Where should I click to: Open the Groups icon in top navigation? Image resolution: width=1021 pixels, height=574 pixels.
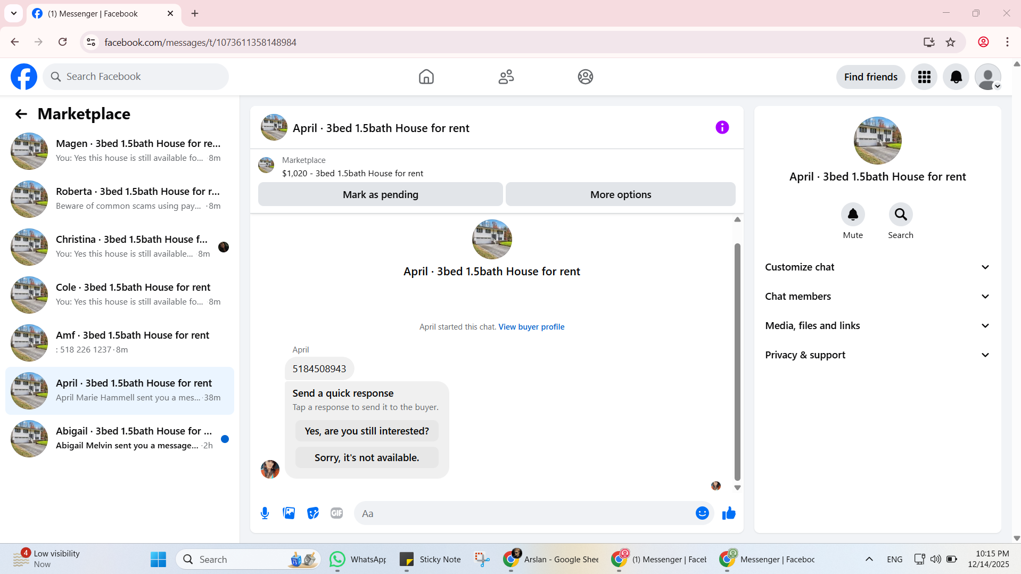pos(586,77)
